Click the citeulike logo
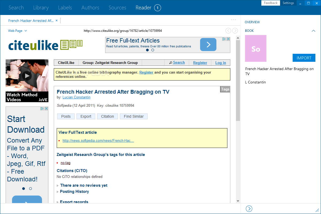321x214 pixels. click(x=45, y=45)
